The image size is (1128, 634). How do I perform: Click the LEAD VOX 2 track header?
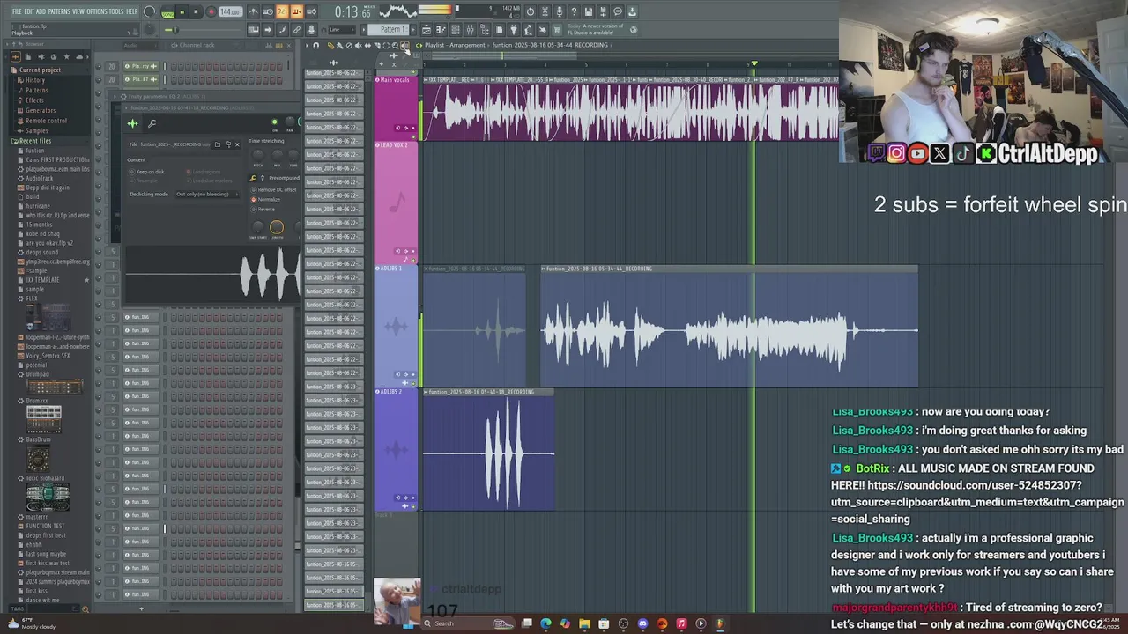pyautogui.click(x=396, y=203)
